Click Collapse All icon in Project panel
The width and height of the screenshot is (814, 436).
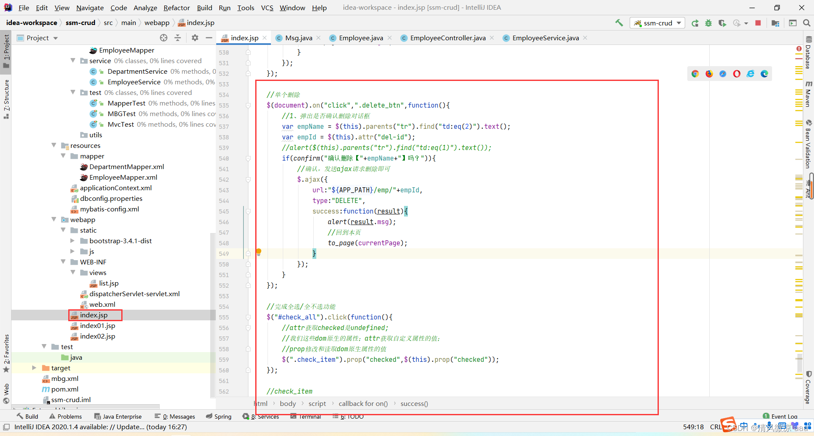(x=178, y=38)
